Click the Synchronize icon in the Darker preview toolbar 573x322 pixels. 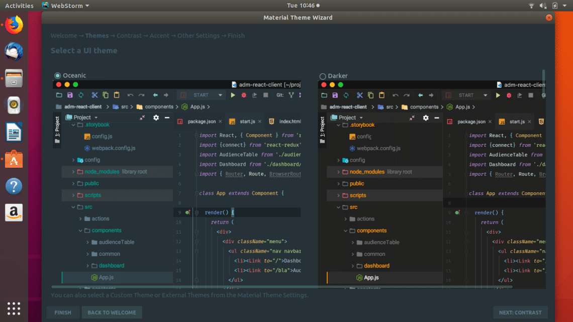tap(346, 95)
